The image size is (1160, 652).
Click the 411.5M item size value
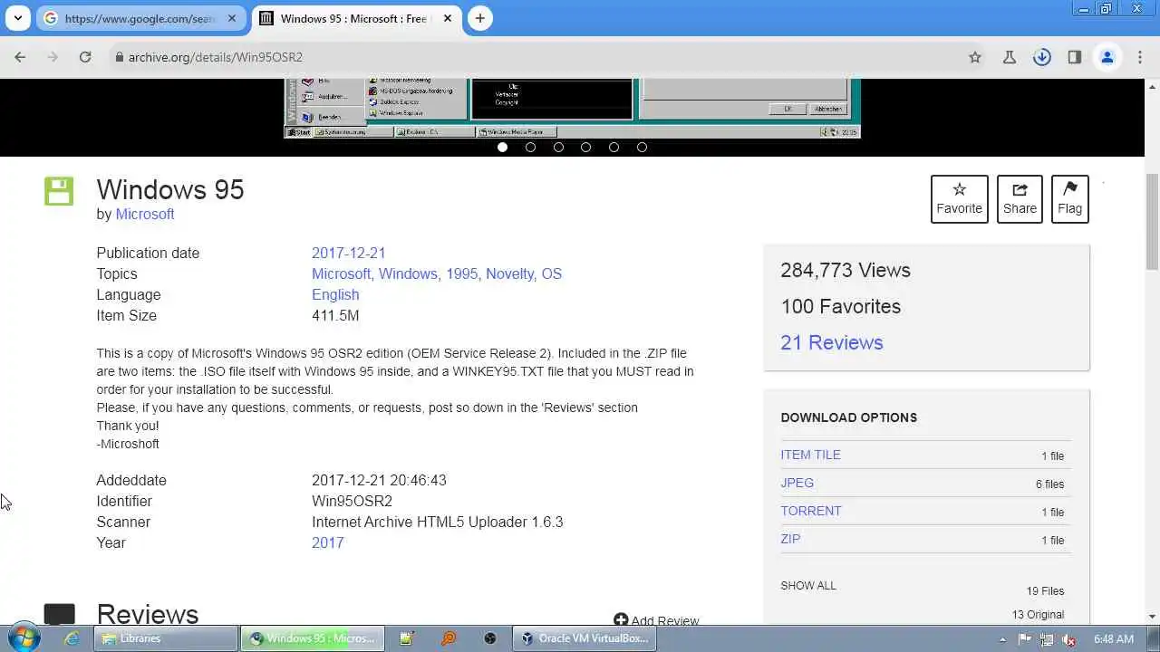(x=335, y=315)
